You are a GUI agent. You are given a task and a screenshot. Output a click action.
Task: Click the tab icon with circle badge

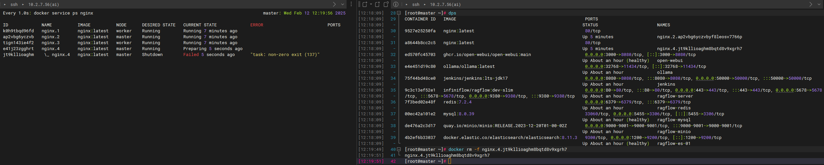point(386,4)
